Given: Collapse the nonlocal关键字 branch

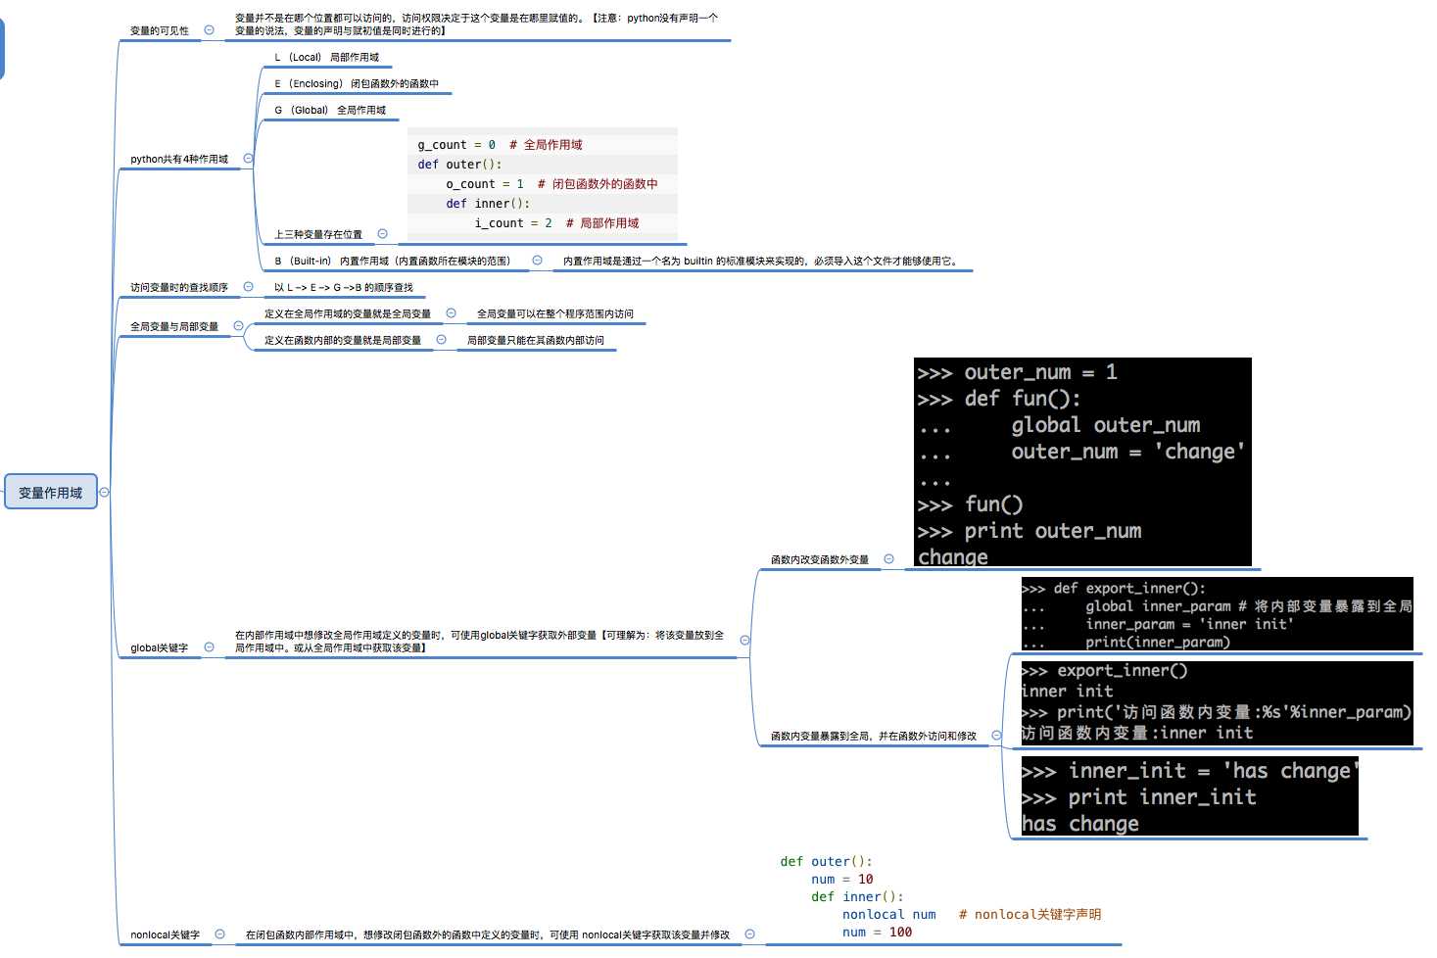Looking at the screenshot, I should coord(219,934).
